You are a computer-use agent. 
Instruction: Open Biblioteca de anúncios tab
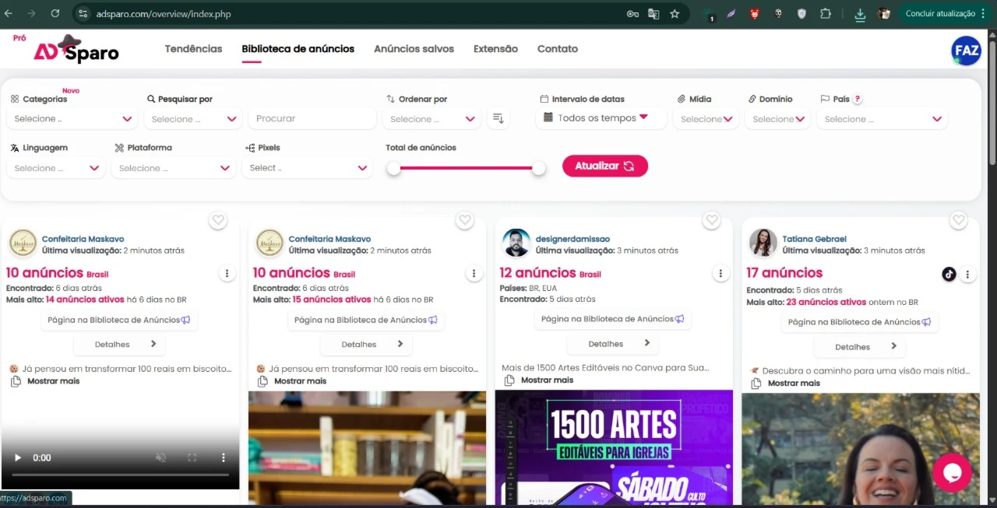click(298, 48)
